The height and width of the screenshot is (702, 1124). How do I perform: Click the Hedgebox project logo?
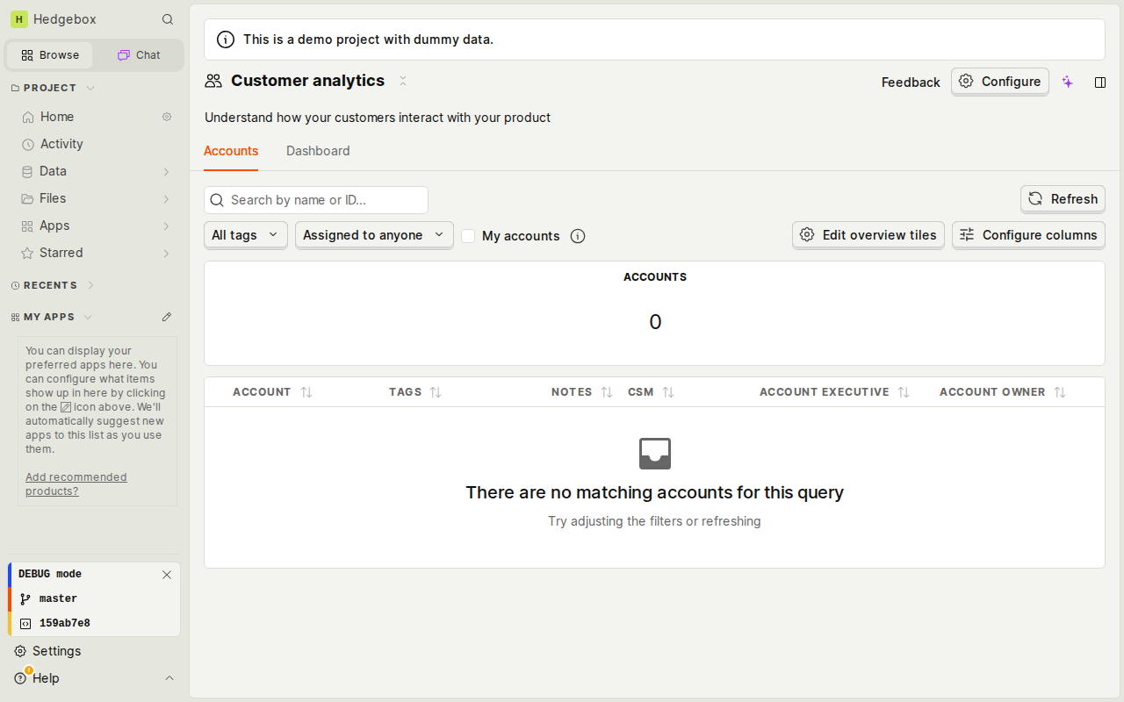point(18,19)
